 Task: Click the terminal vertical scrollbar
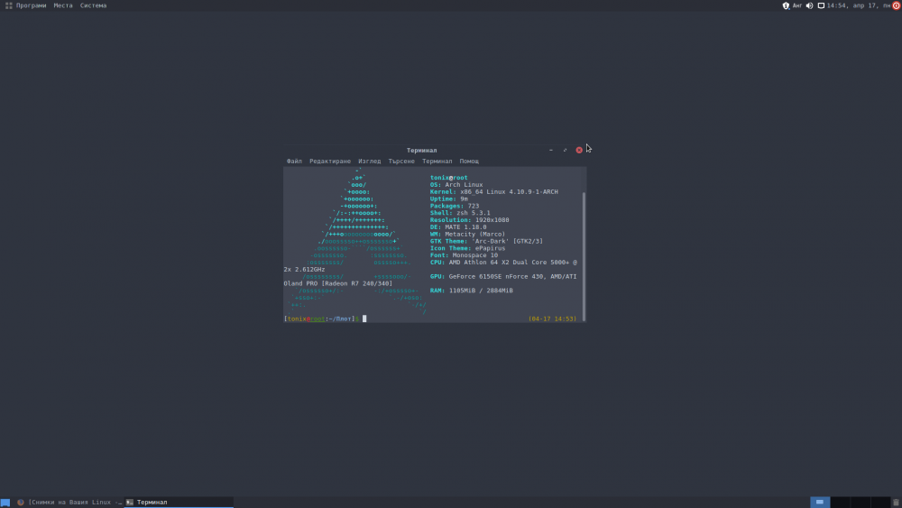click(x=584, y=256)
